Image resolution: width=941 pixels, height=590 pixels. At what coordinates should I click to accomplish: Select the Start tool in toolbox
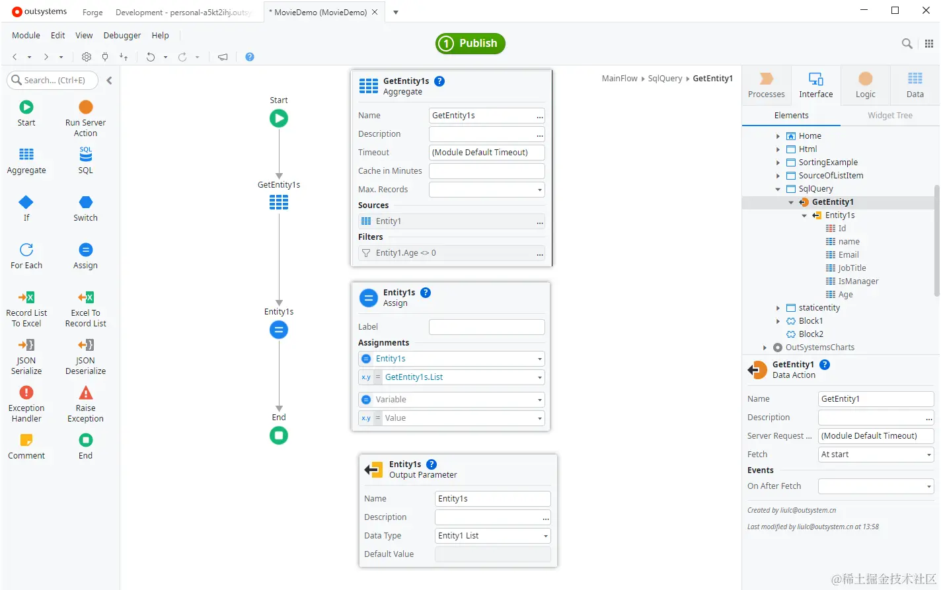pyautogui.click(x=26, y=114)
